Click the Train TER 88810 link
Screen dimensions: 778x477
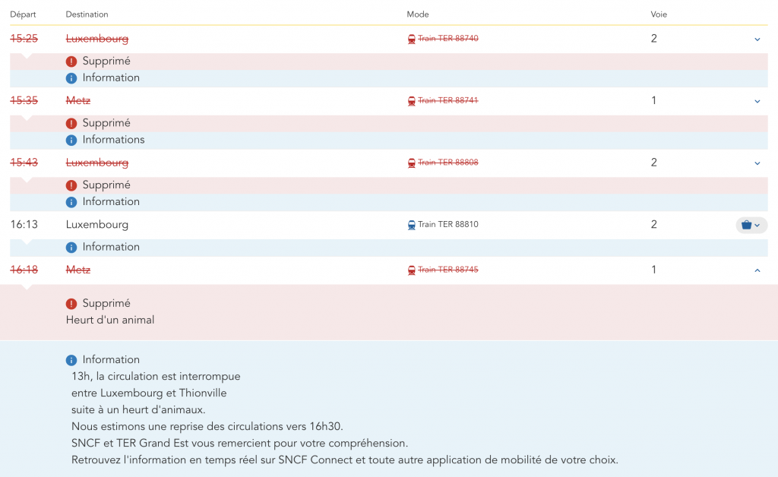click(448, 225)
